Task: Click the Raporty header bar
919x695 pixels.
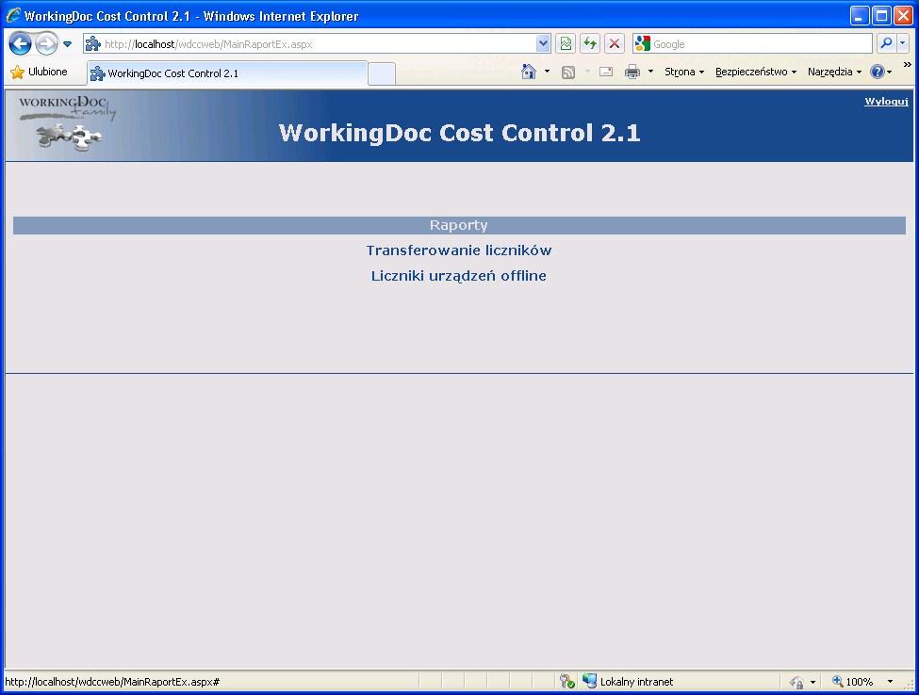Action: pyautogui.click(x=459, y=225)
